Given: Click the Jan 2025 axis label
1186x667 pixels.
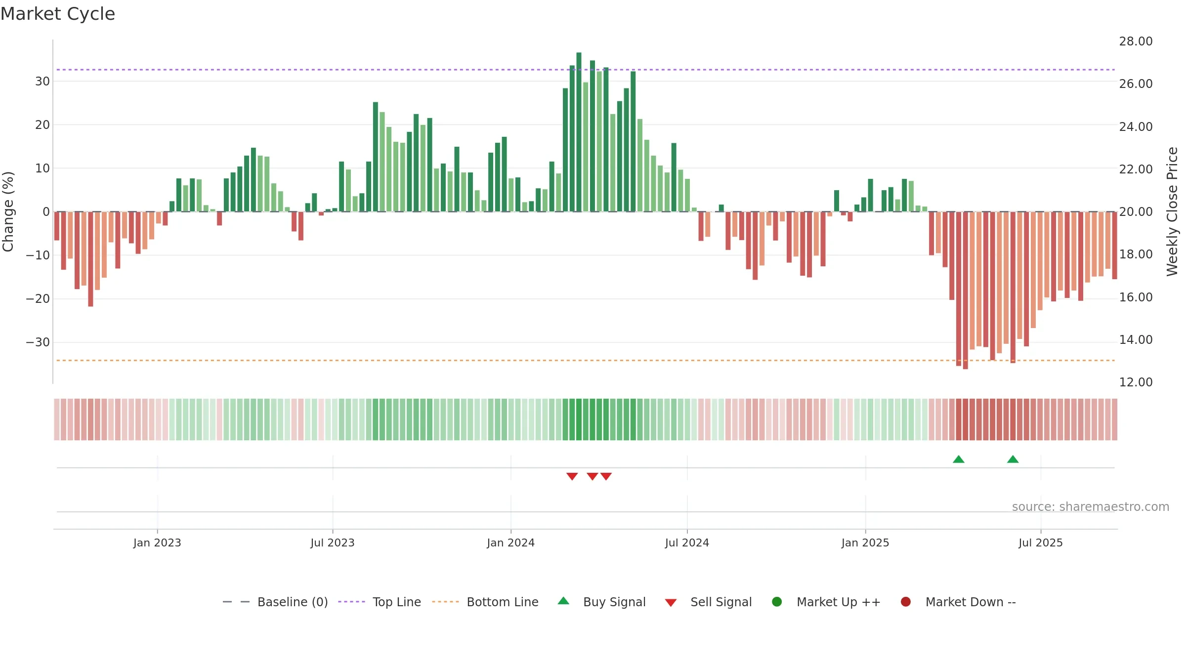Looking at the screenshot, I should coord(865,542).
